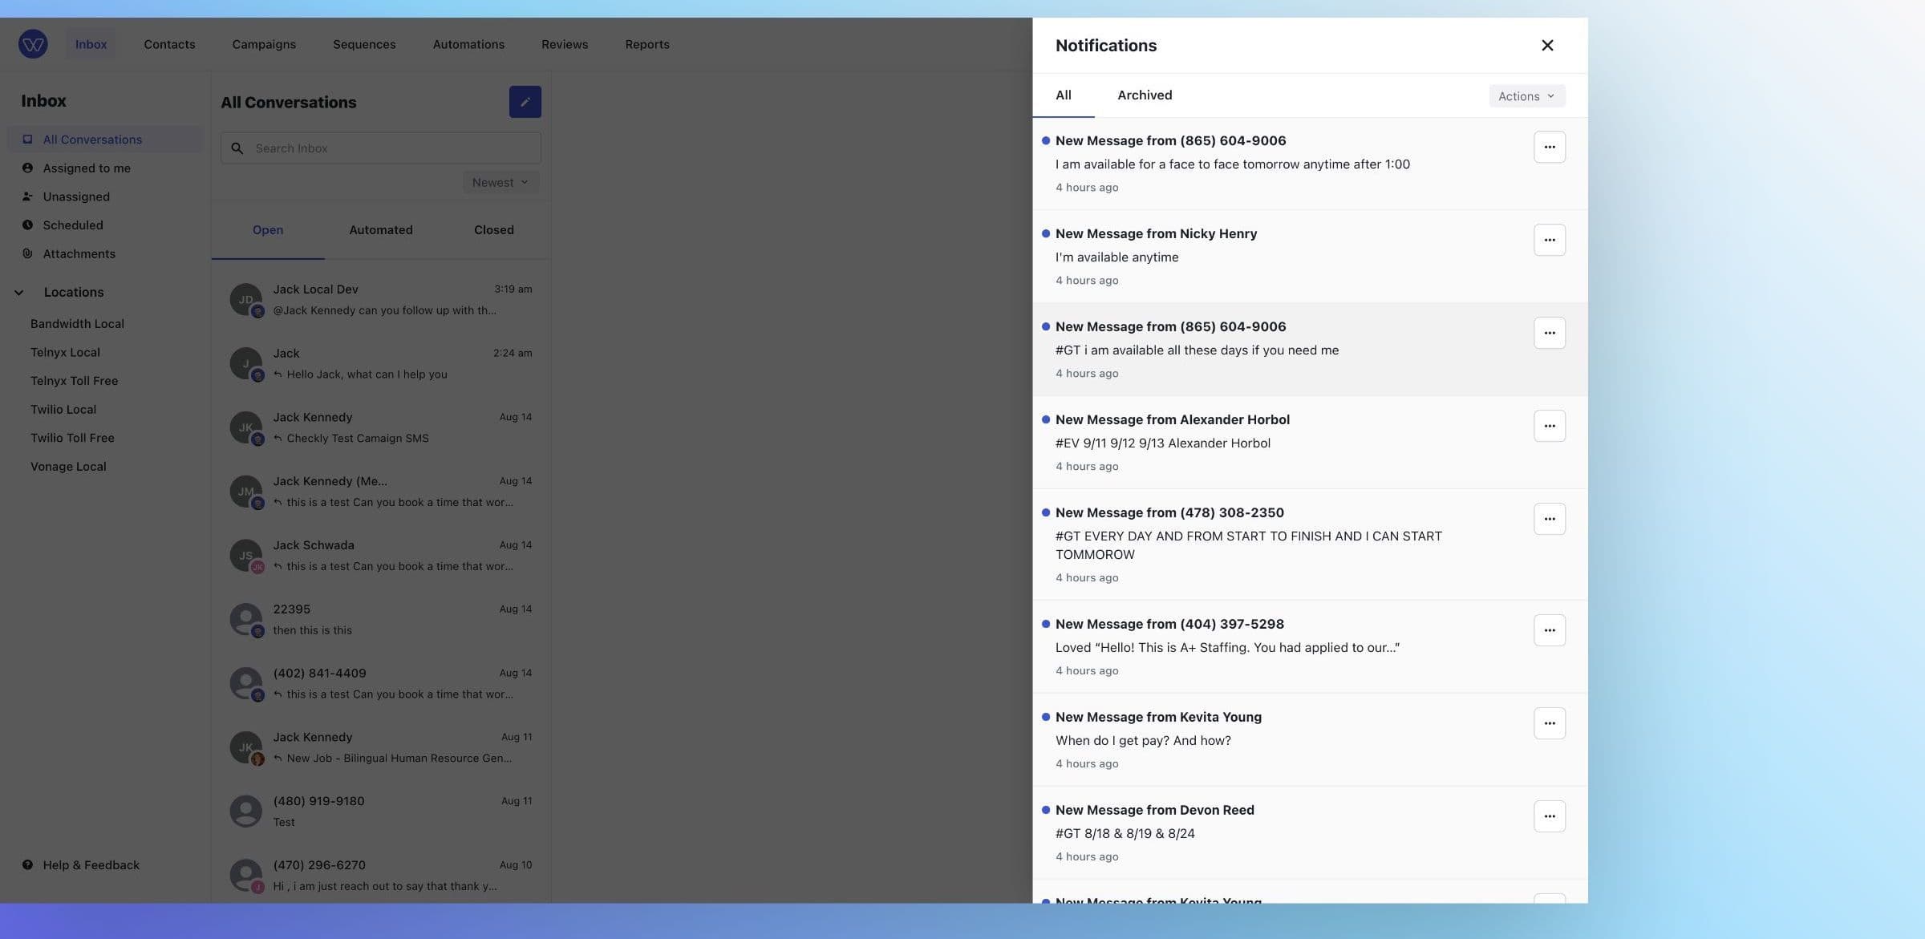Screen dimensions: 1925x939
Task: Open the compose new conversation pencil icon
Action: (x=525, y=102)
